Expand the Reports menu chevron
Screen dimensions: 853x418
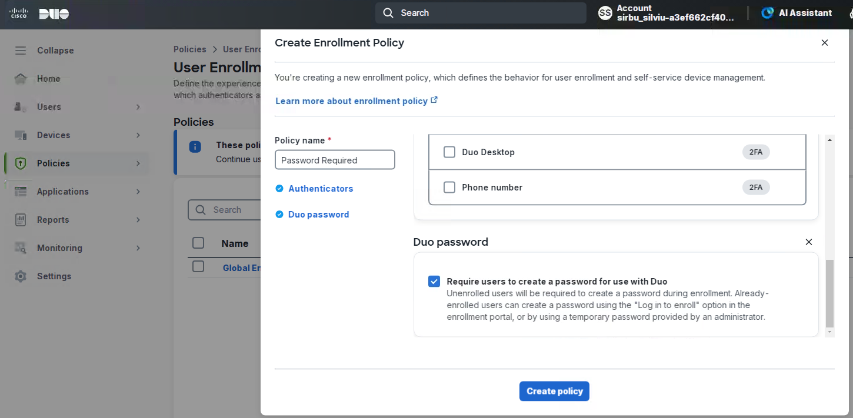pyautogui.click(x=138, y=220)
